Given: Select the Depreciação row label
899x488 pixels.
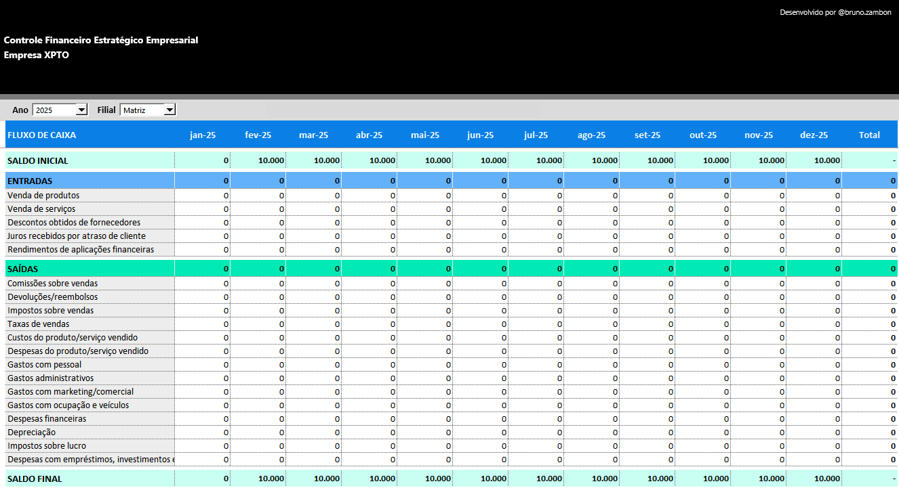Looking at the screenshot, I should tap(32, 432).
